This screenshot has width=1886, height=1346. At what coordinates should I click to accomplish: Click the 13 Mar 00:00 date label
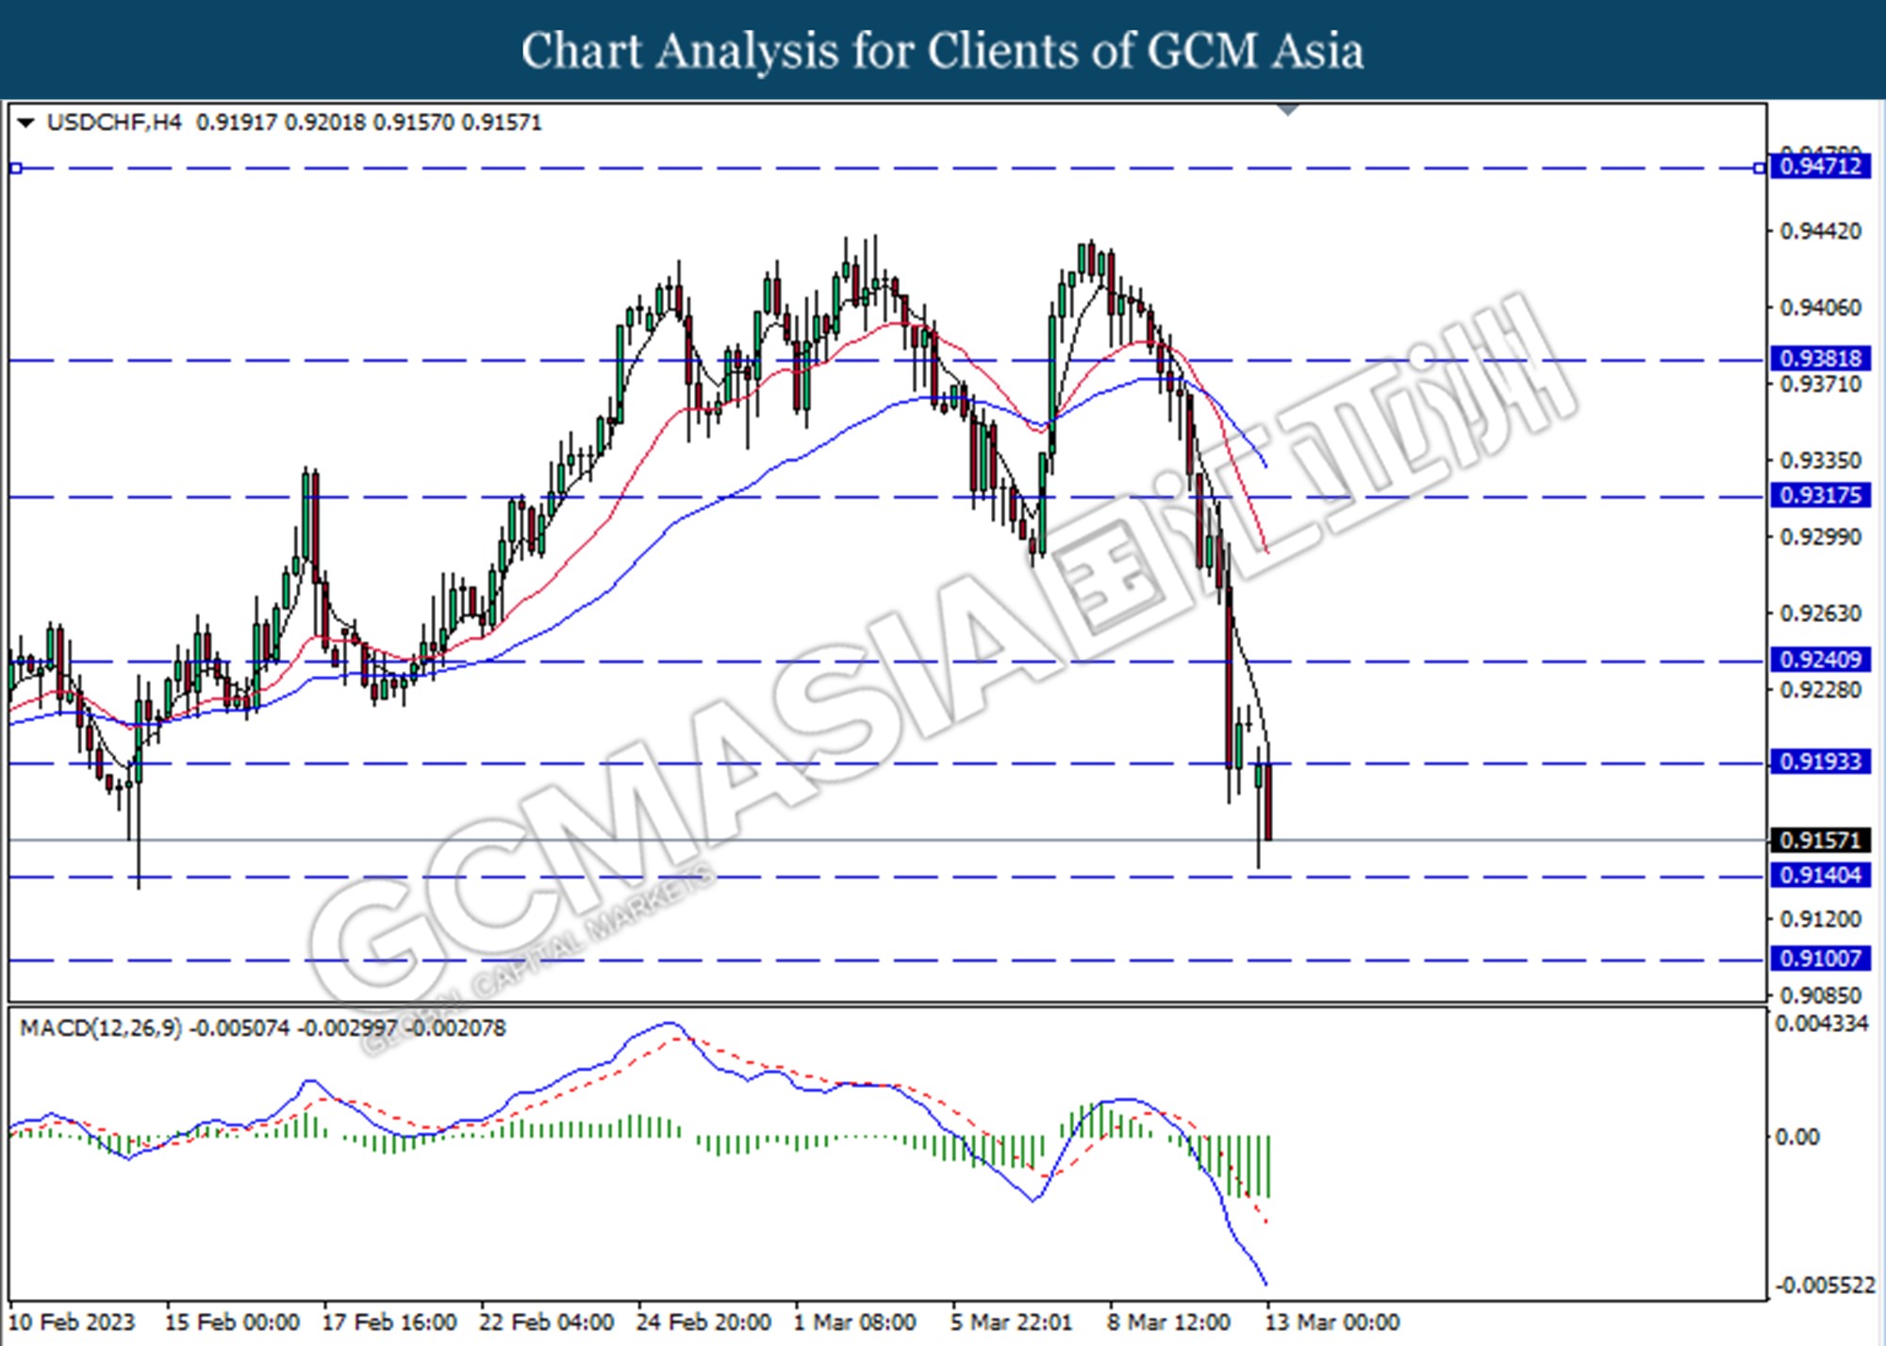click(1332, 1322)
